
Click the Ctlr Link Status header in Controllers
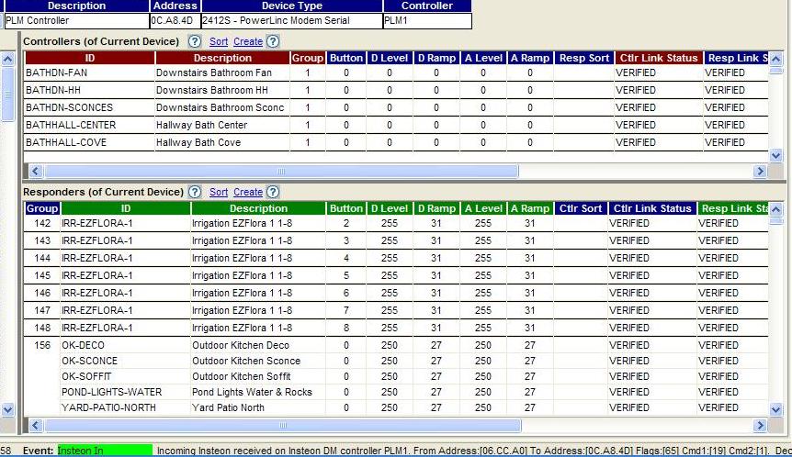(658, 58)
